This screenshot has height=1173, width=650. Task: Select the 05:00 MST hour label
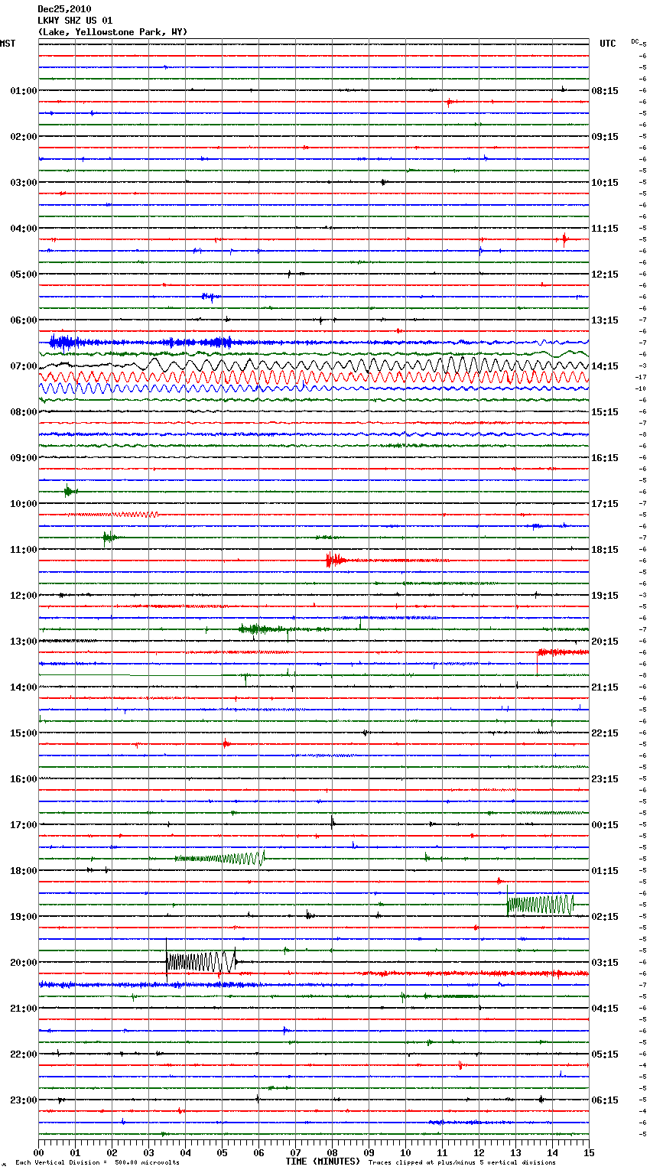(24, 275)
